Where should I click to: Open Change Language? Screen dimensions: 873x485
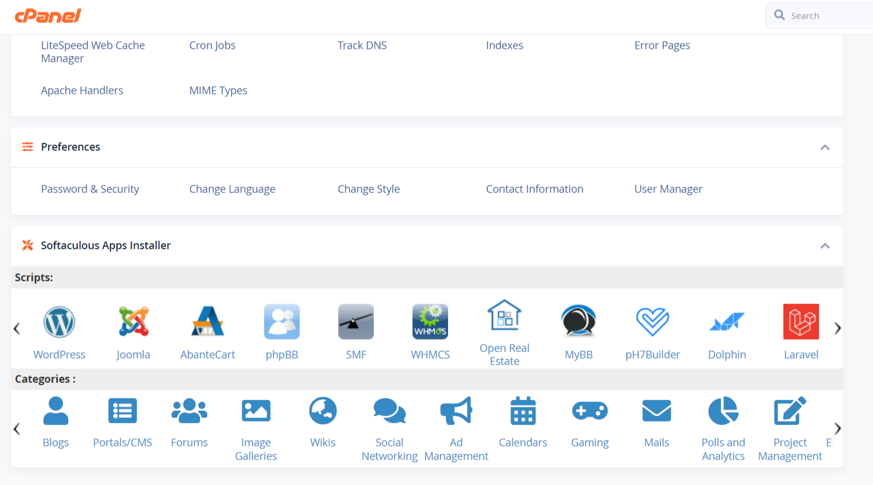coord(232,189)
